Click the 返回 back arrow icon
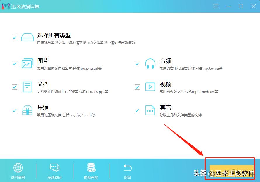The width and height of the screenshot is (260, 182). coord(127,168)
